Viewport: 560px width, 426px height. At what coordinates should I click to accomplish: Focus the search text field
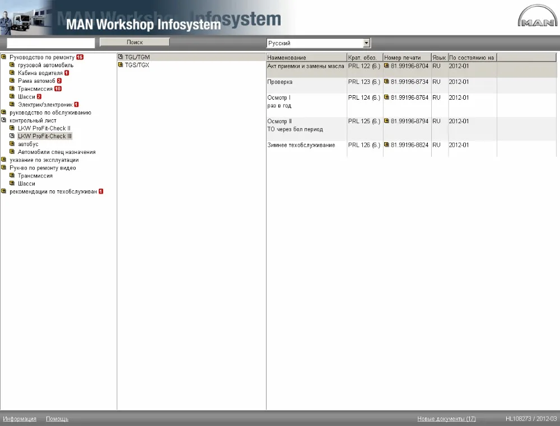51,43
